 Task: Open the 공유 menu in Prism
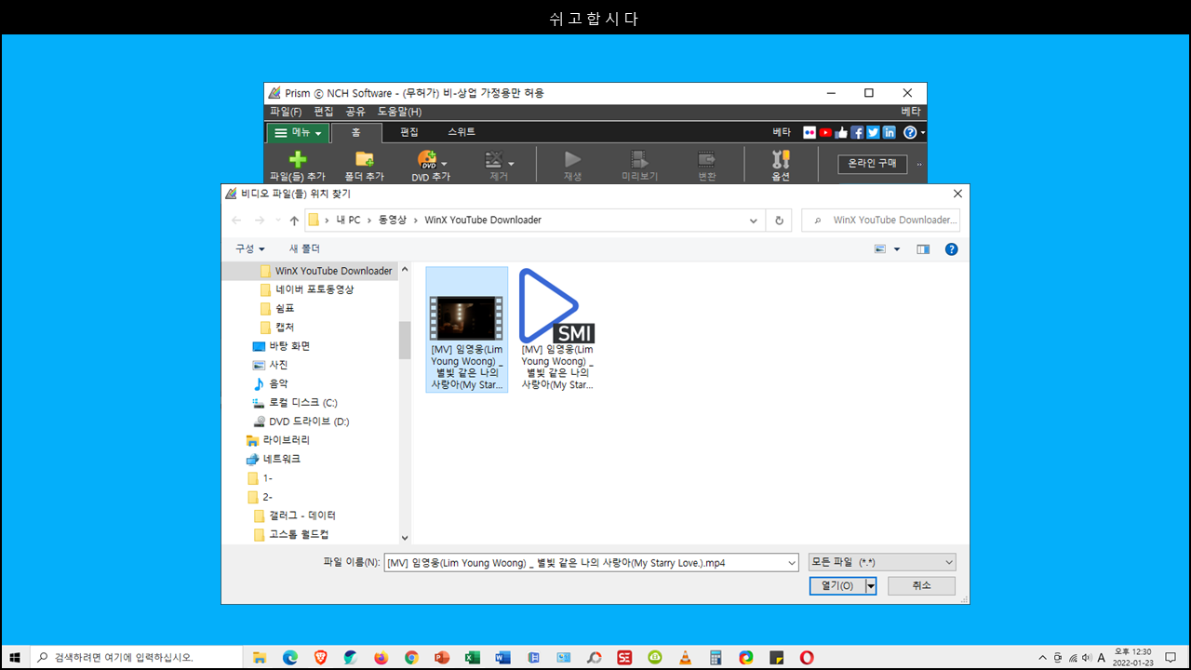355,112
